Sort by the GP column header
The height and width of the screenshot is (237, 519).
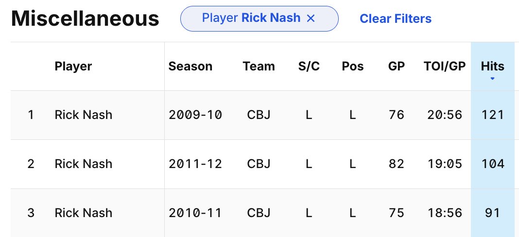[x=396, y=66]
